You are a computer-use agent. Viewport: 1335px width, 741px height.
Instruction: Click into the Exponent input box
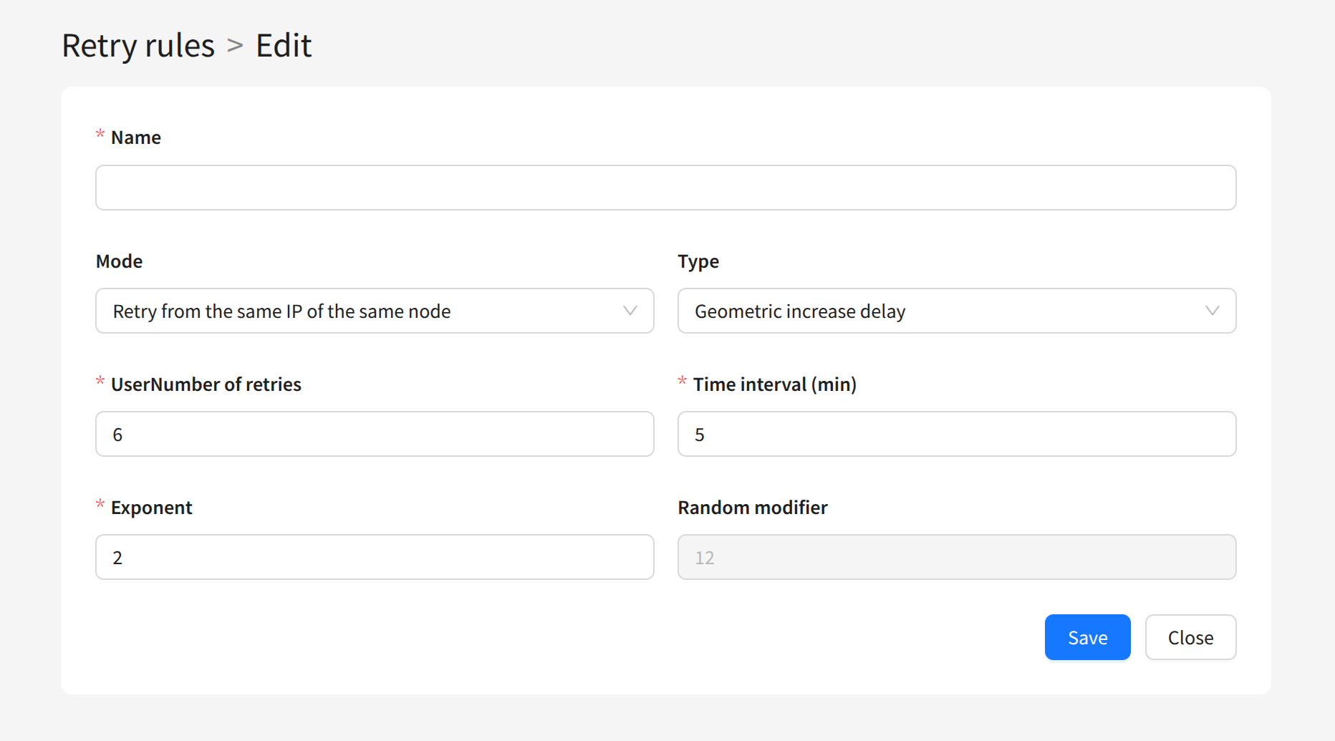click(x=375, y=557)
